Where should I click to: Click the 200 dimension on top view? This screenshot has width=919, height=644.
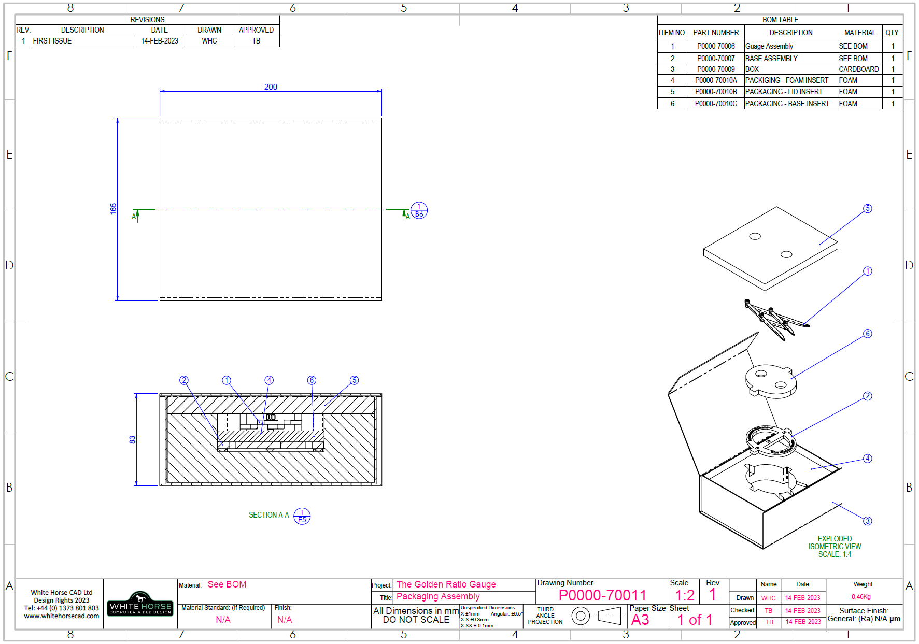(271, 87)
